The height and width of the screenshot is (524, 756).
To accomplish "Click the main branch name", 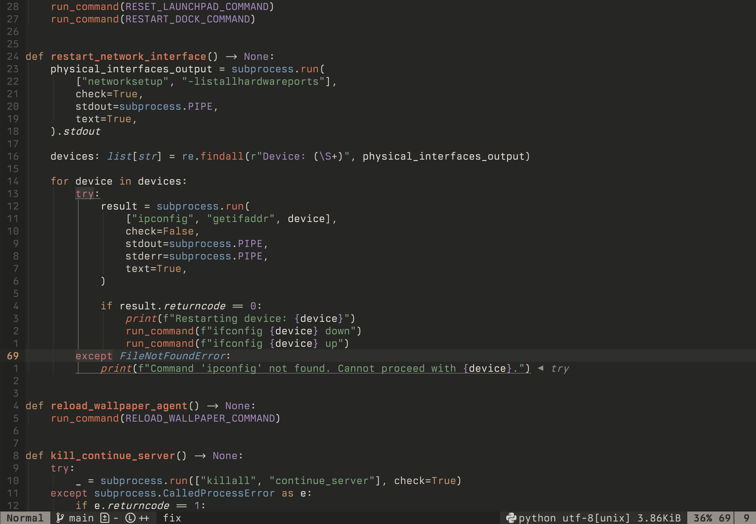I will 81,518.
